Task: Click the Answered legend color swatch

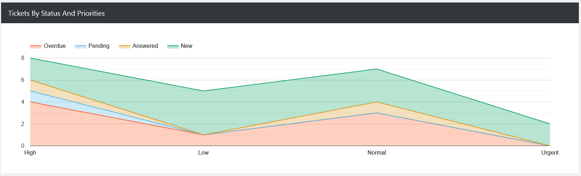Action: click(125, 46)
